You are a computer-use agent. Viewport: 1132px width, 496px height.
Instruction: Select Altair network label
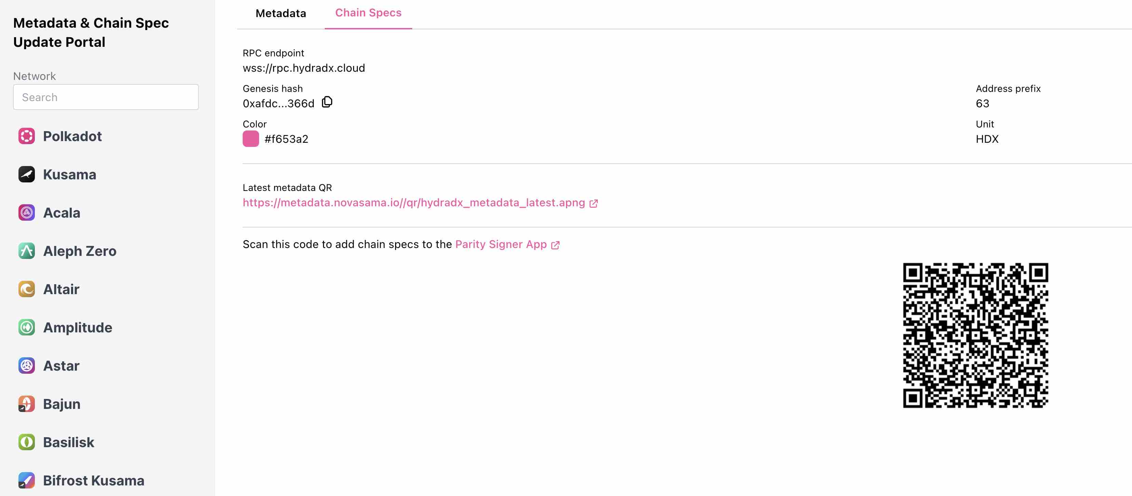tap(61, 289)
